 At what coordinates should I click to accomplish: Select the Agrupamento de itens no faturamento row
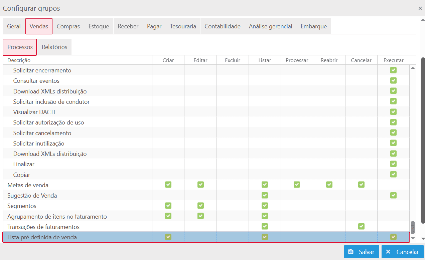57,216
